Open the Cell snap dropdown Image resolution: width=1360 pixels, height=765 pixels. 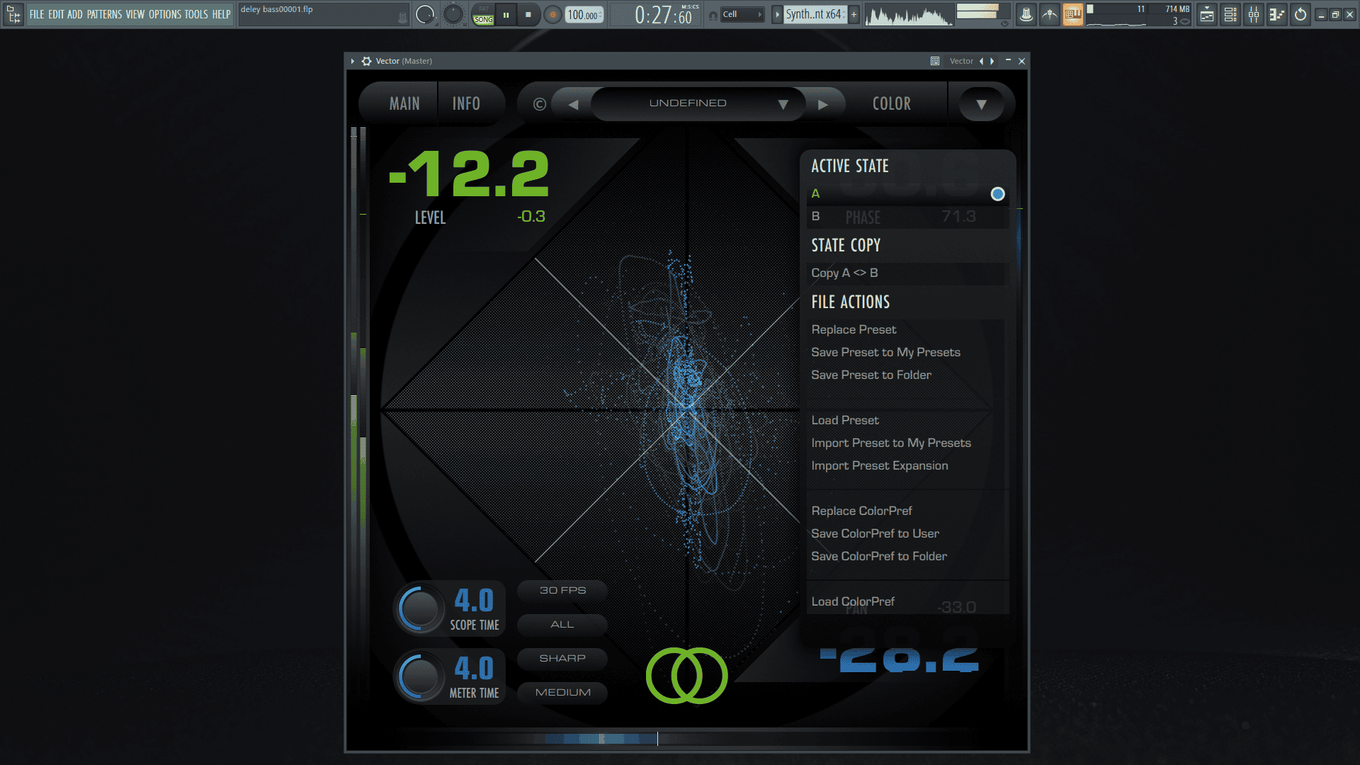coord(742,14)
